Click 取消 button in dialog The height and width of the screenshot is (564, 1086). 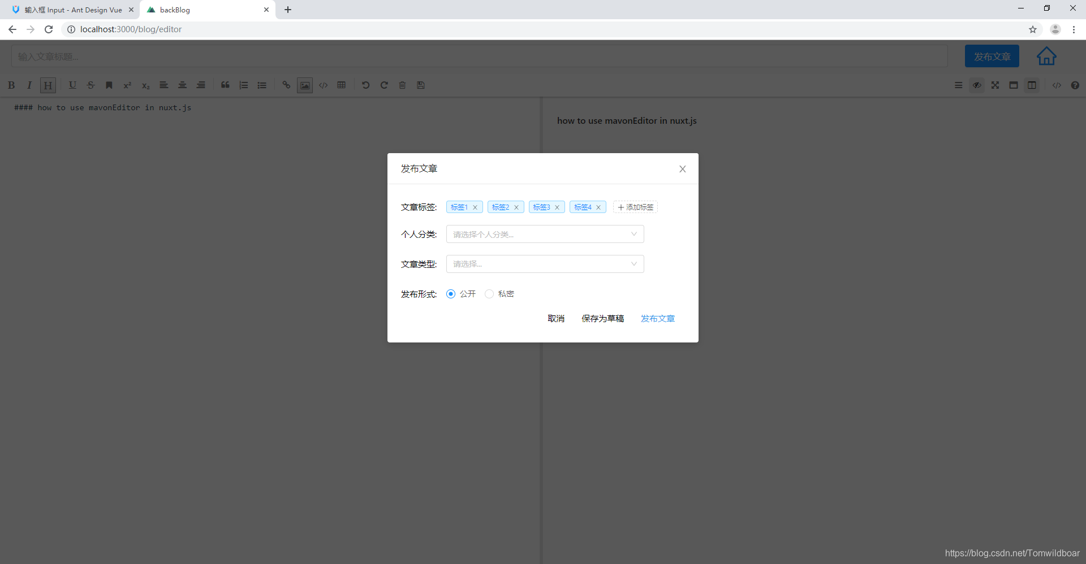click(556, 319)
